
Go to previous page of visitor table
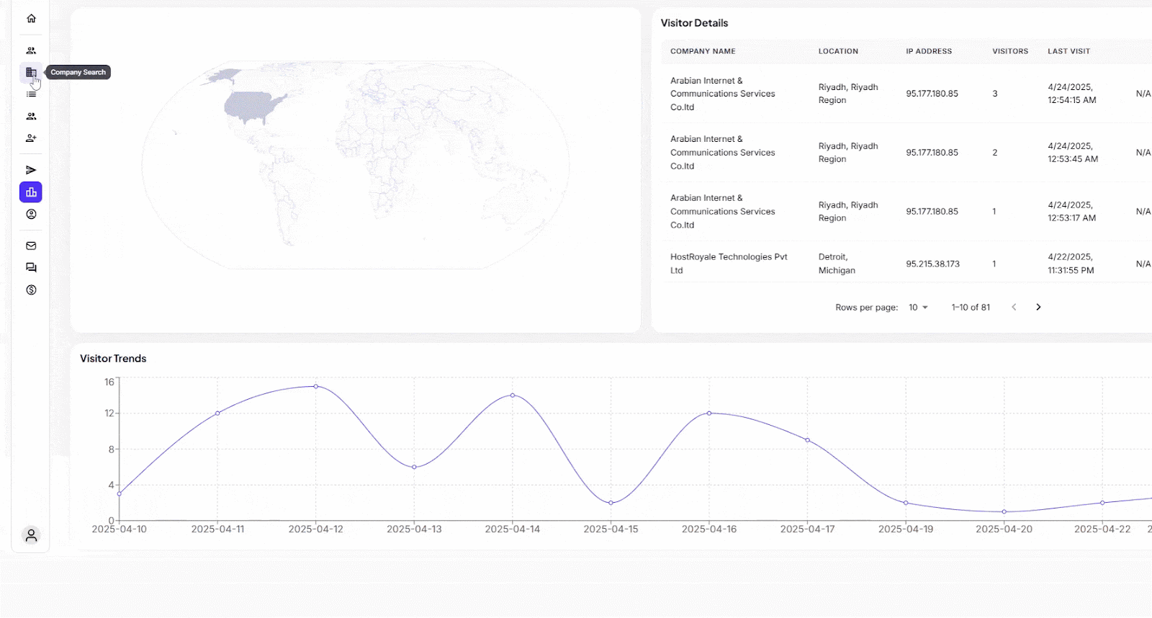pyautogui.click(x=1014, y=308)
